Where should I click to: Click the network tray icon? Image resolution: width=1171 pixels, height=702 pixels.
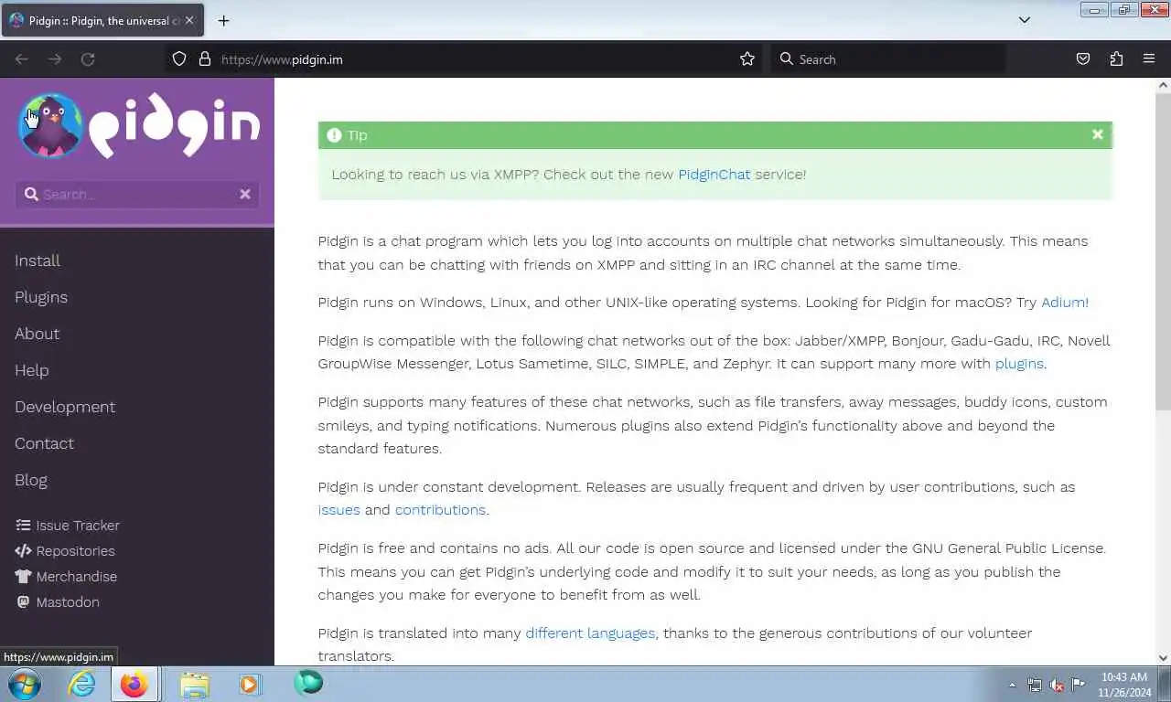[1035, 685]
